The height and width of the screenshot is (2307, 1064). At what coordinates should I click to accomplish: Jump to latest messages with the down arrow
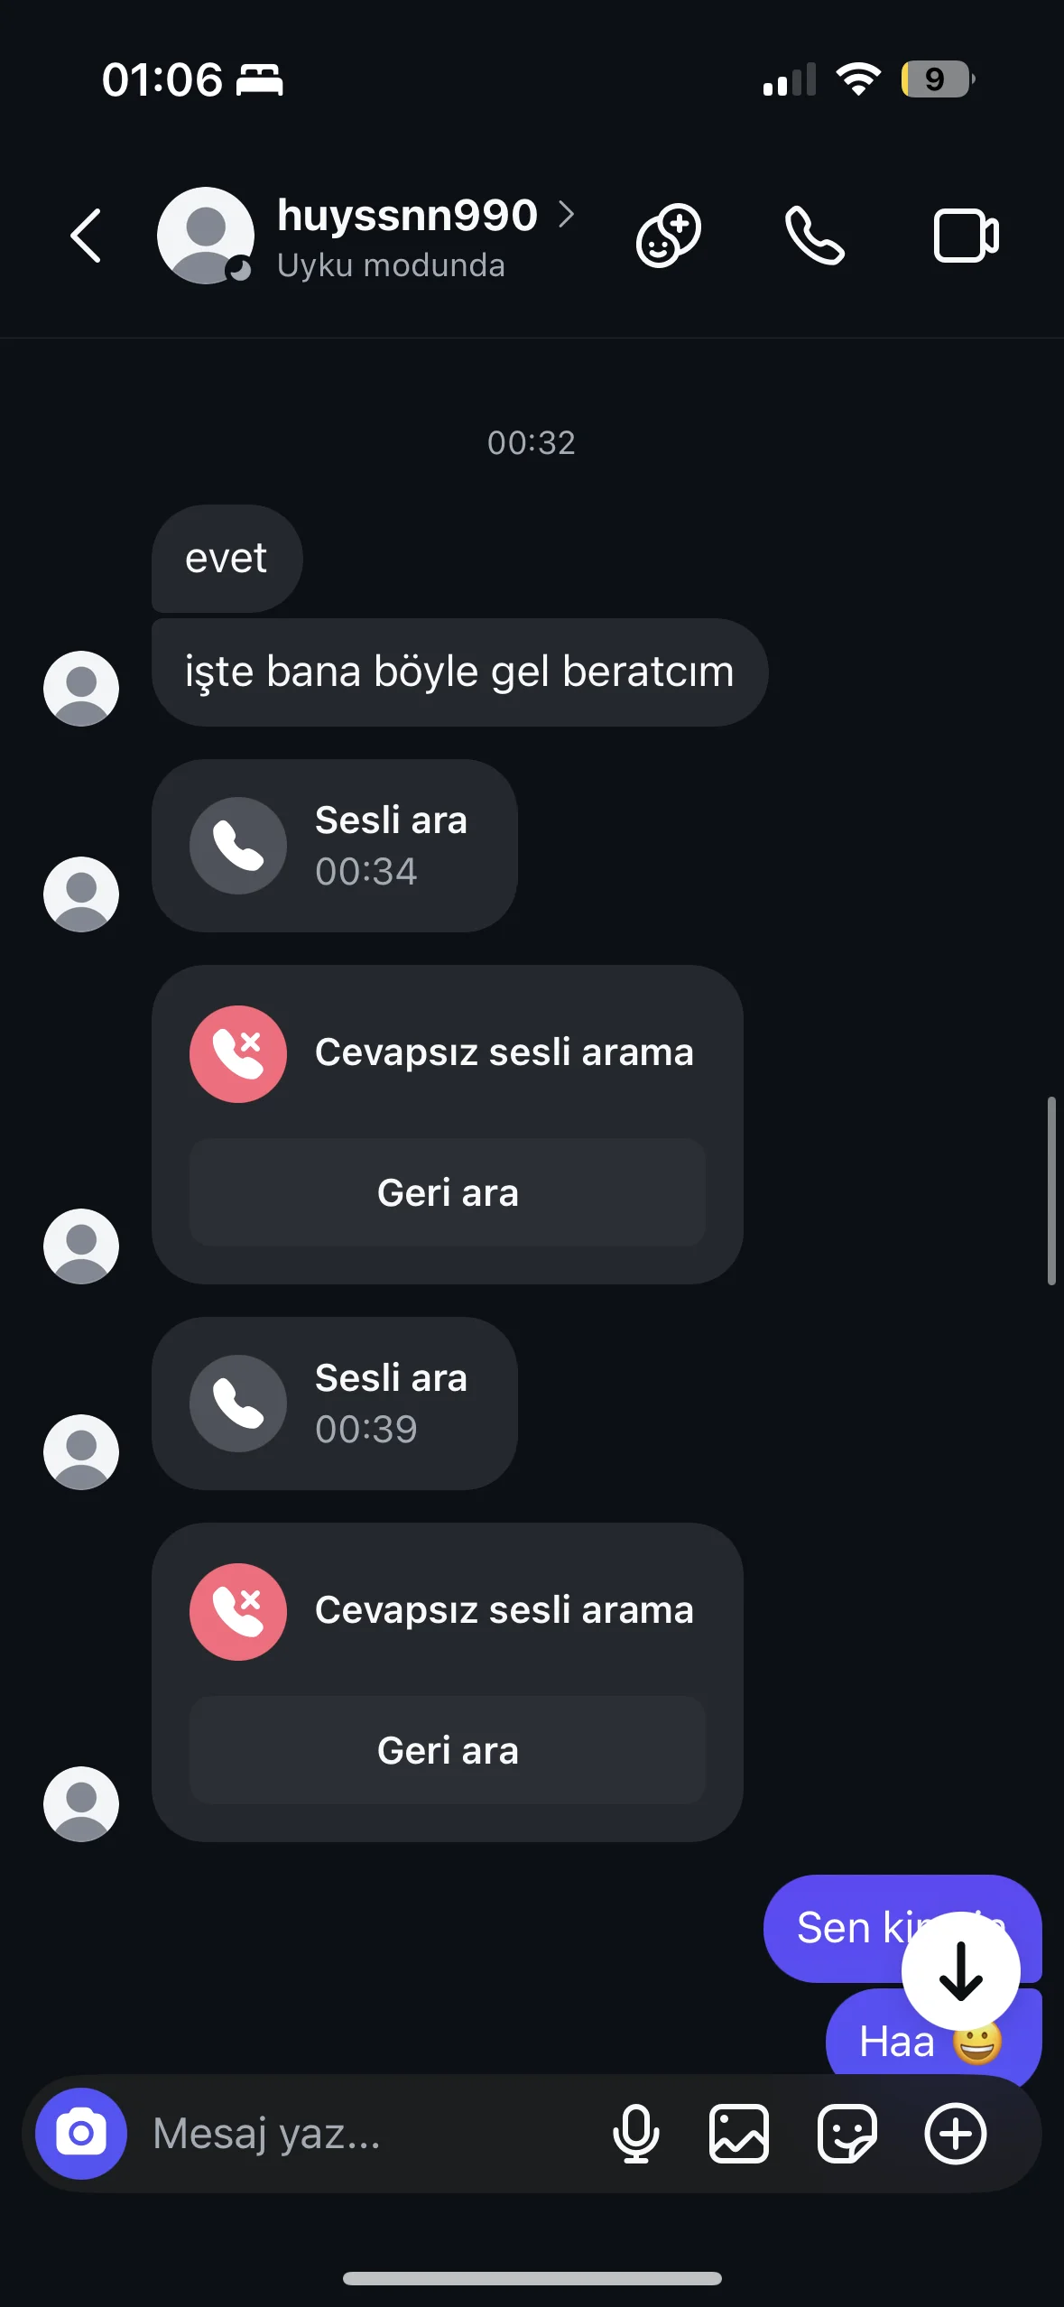(961, 1971)
